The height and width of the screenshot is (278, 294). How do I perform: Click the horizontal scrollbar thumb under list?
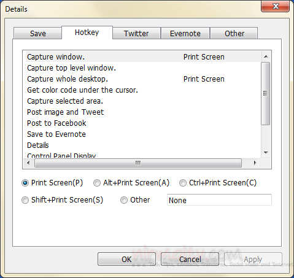coord(138,163)
